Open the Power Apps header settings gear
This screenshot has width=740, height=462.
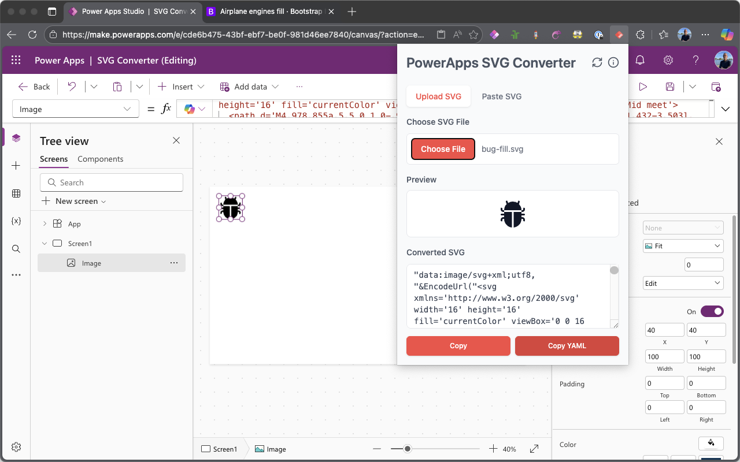tap(668, 60)
